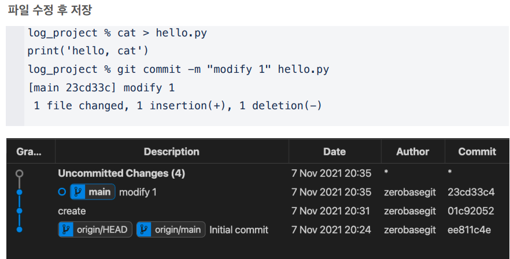Select the origin/main remote branch label

point(171,230)
